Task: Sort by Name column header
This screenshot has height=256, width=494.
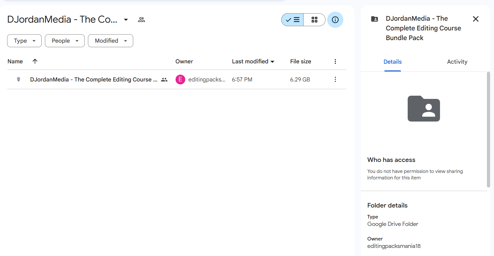Action: [15, 61]
